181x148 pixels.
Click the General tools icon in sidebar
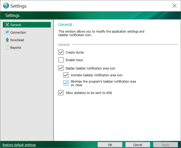coord(7,25)
